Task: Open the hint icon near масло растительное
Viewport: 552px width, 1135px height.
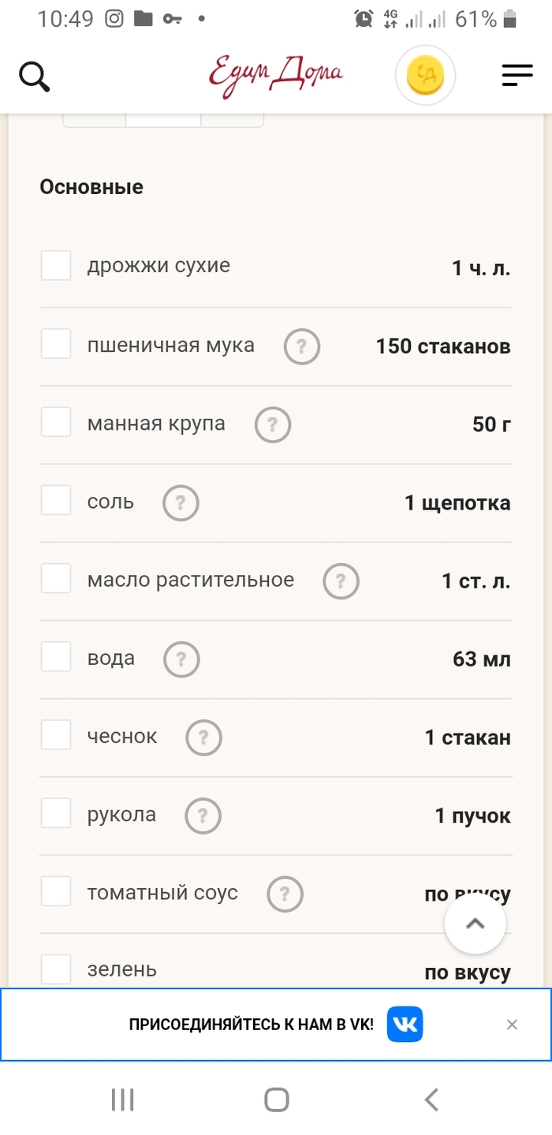Action: pos(341,581)
